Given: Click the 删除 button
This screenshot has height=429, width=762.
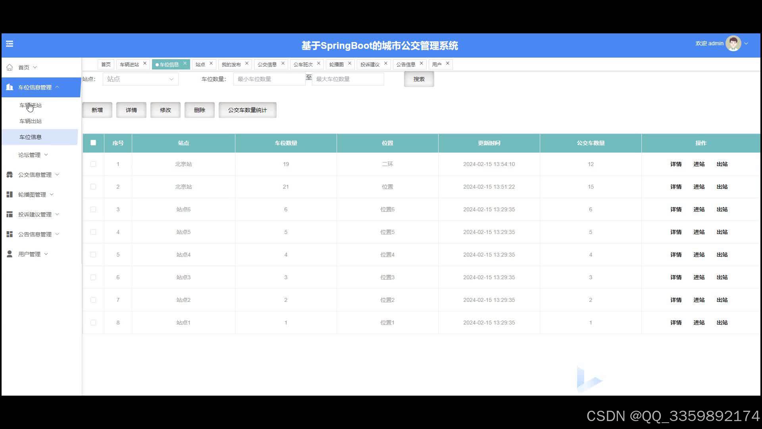Looking at the screenshot, I should pyautogui.click(x=200, y=110).
